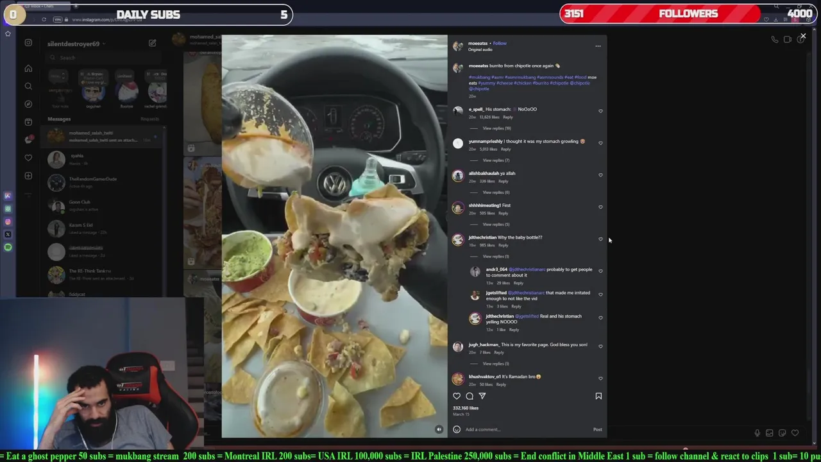This screenshot has height=462, width=821.
Task: Follow moeeatss from the post header
Action: (500, 44)
